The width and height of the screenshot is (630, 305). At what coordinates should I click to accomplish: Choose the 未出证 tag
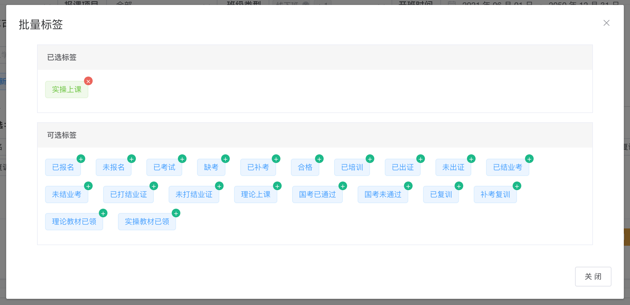(x=453, y=167)
